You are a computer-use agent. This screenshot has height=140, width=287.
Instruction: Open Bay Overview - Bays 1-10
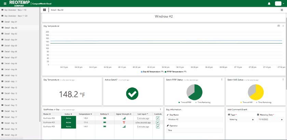[x=15, y=10]
